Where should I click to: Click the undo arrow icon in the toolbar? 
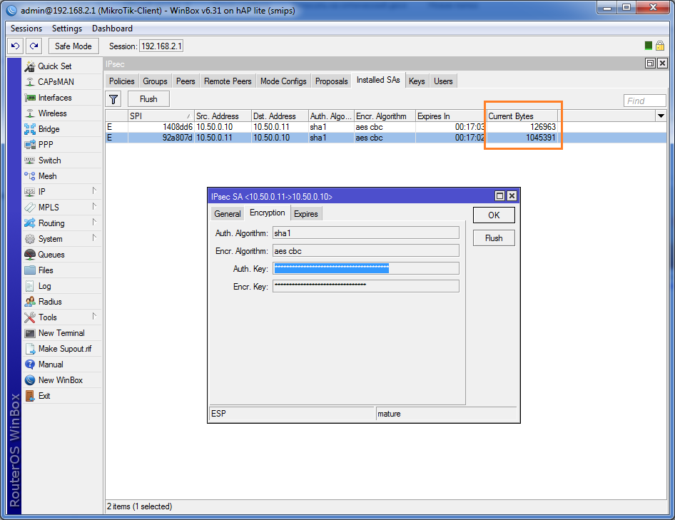tap(15, 46)
